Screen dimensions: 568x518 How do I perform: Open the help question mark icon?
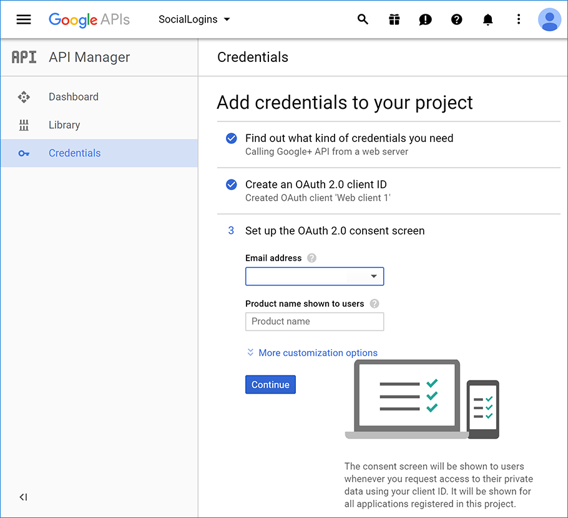(x=456, y=19)
